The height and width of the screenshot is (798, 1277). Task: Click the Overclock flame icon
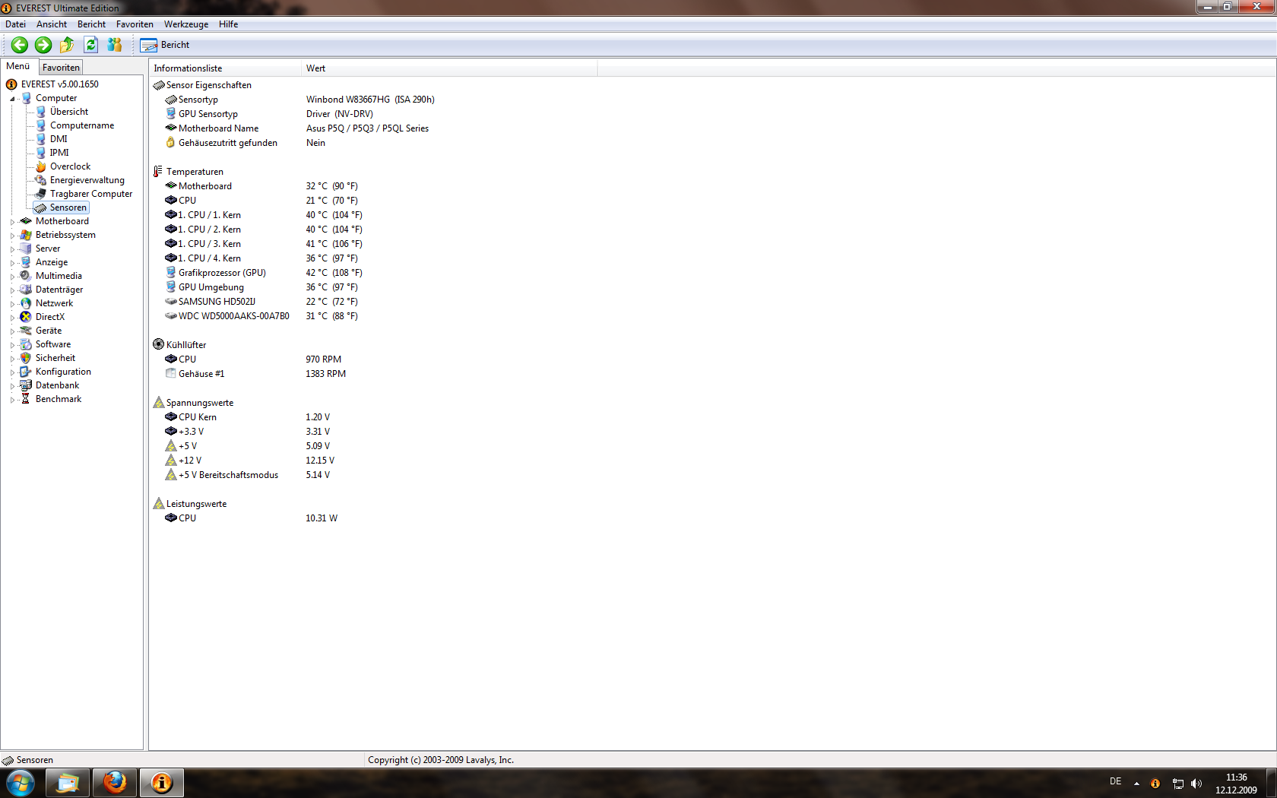(41, 166)
